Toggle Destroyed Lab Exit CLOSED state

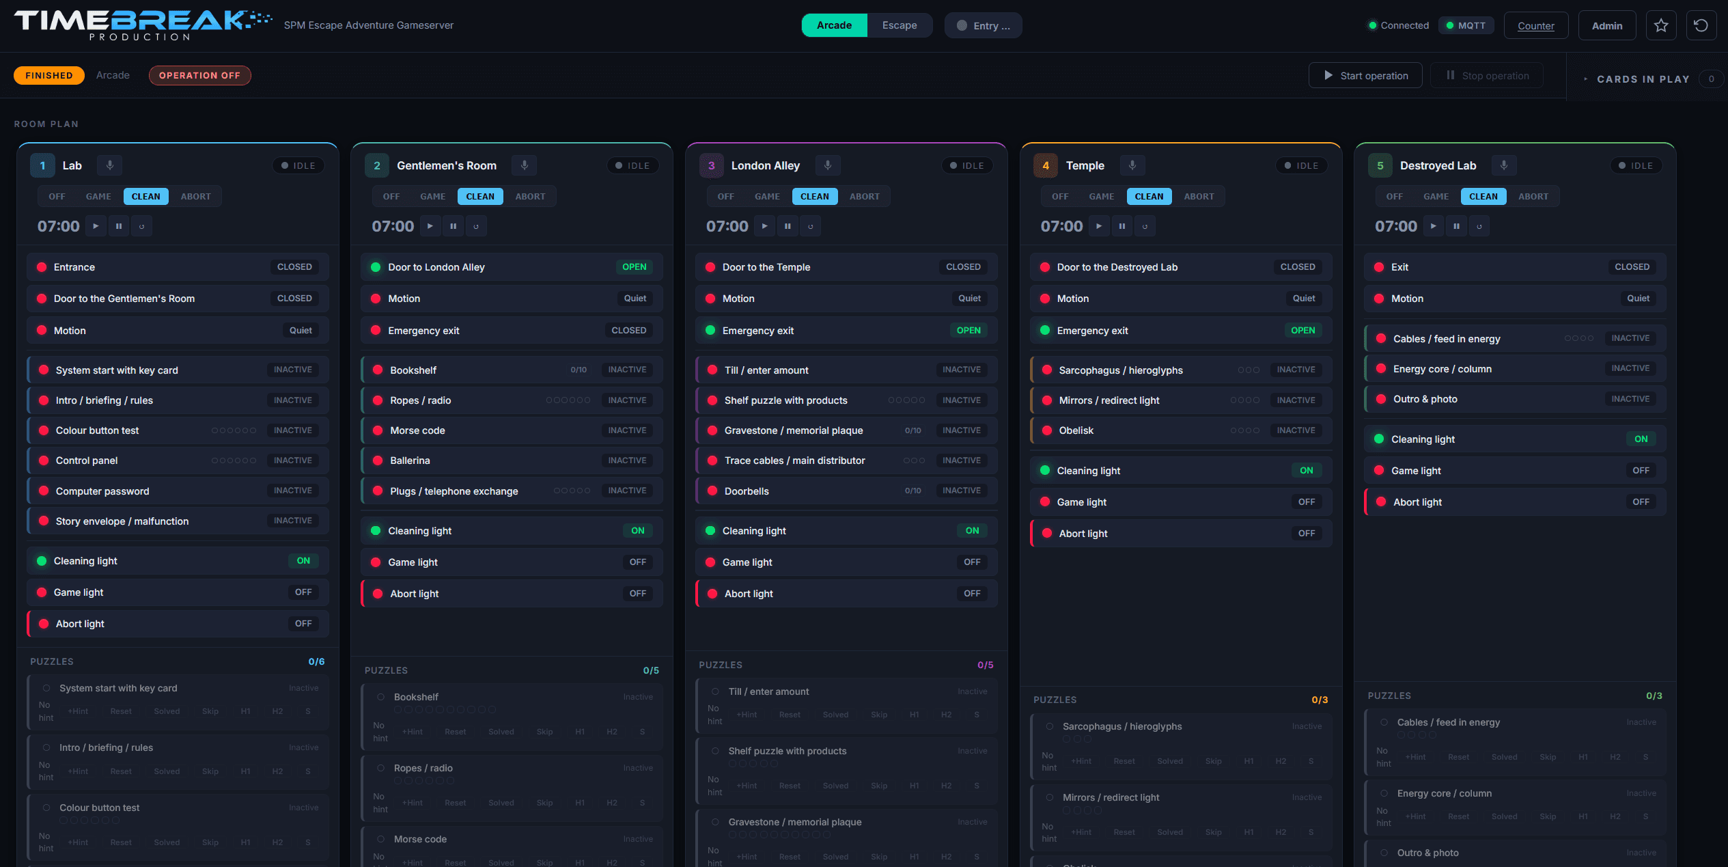tap(1632, 267)
